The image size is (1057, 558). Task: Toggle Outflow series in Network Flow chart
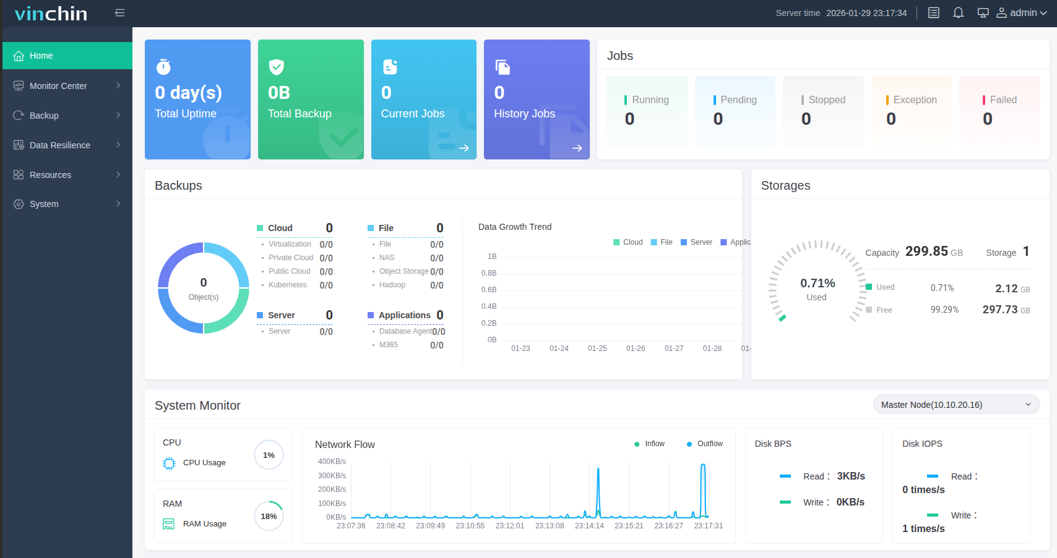[704, 444]
